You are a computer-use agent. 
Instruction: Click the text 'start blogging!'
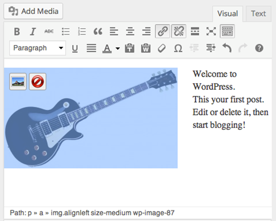pyautogui.click(x=219, y=125)
